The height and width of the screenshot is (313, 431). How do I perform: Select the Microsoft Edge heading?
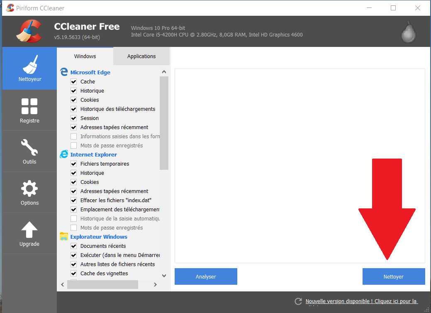(x=90, y=72)
